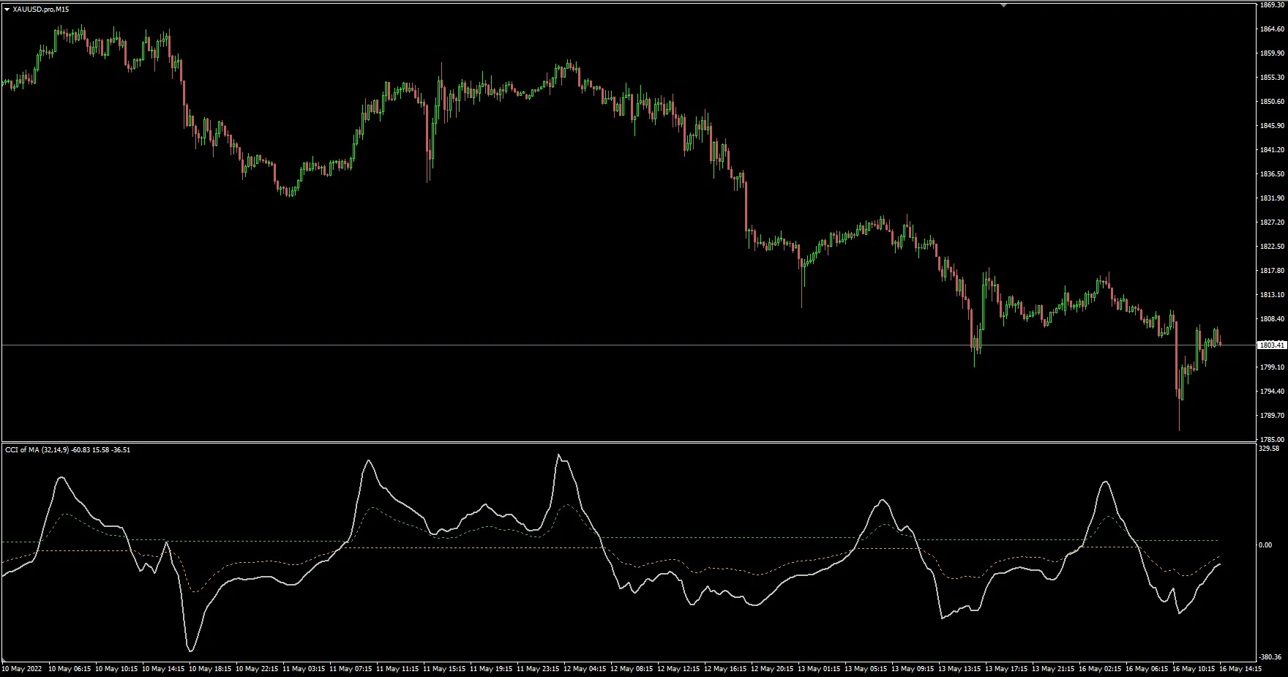
Task: Select the 10 May 2022 timestamp on the time axis
Action: point(23,668)
